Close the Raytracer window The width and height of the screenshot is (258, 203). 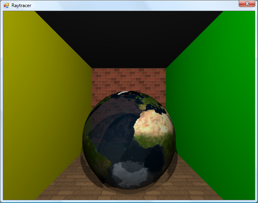tap(247, 4)
